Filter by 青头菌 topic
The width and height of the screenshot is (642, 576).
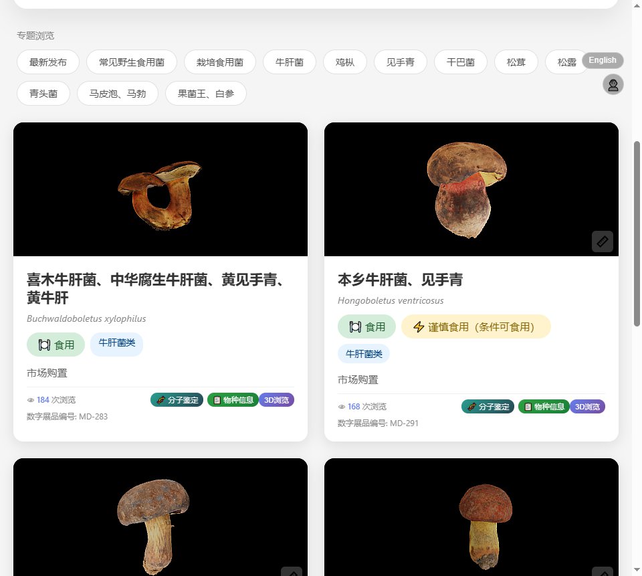pyautogui.click(x=43, y=94)
